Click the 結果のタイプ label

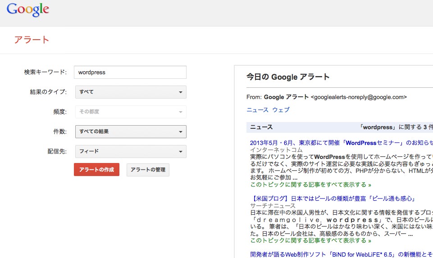tap(48, 92)
